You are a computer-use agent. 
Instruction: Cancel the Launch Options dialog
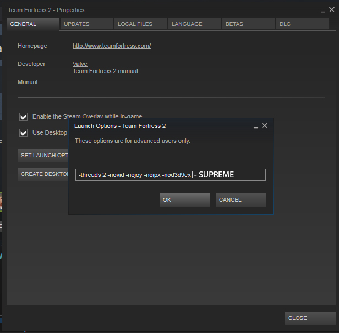pyautogui.click(x=241, y=200)
